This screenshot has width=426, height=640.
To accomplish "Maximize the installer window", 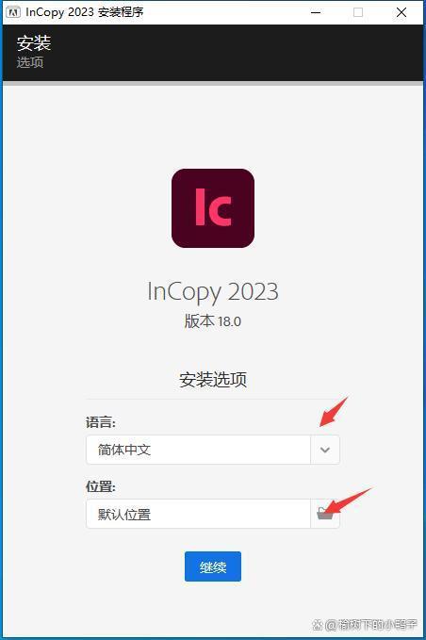I will coord(358,12).
